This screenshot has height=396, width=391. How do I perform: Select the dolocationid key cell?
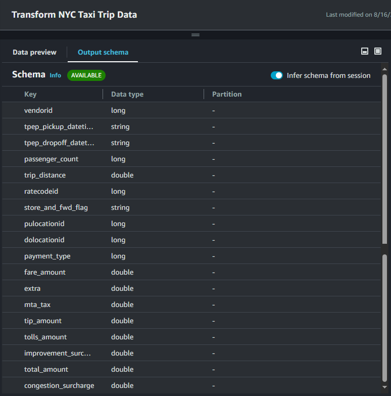pos(44,240)
